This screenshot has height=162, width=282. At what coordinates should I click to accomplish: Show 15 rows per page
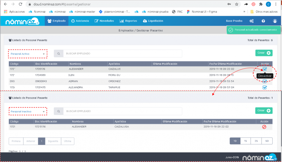pos(245,141)
